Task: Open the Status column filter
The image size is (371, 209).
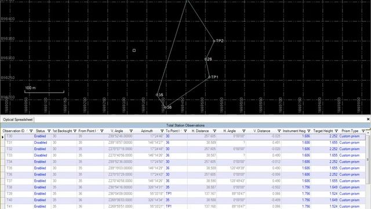Action: click(49, 131)
